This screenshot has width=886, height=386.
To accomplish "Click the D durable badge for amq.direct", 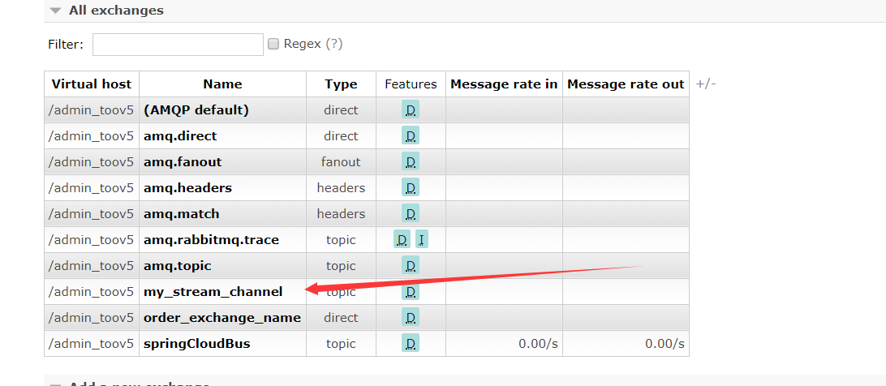I will (x=411, y=136).
